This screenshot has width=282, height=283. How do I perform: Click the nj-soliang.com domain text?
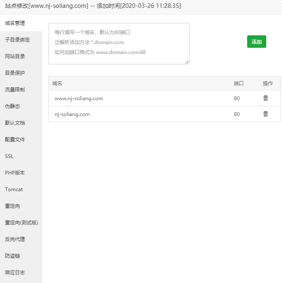[x=72, y=114]
